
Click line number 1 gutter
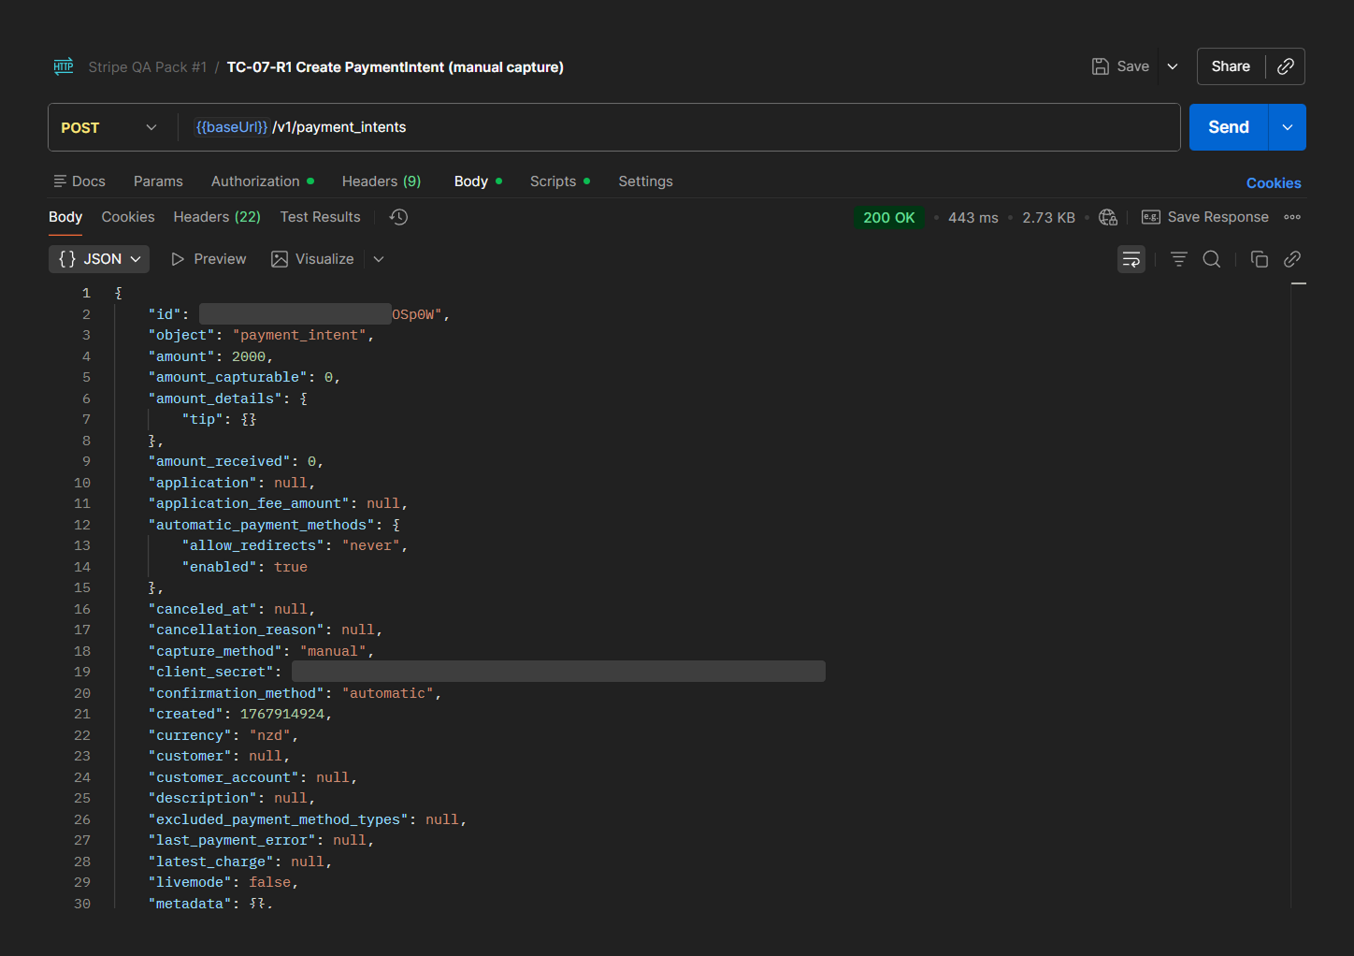(86, 293)
